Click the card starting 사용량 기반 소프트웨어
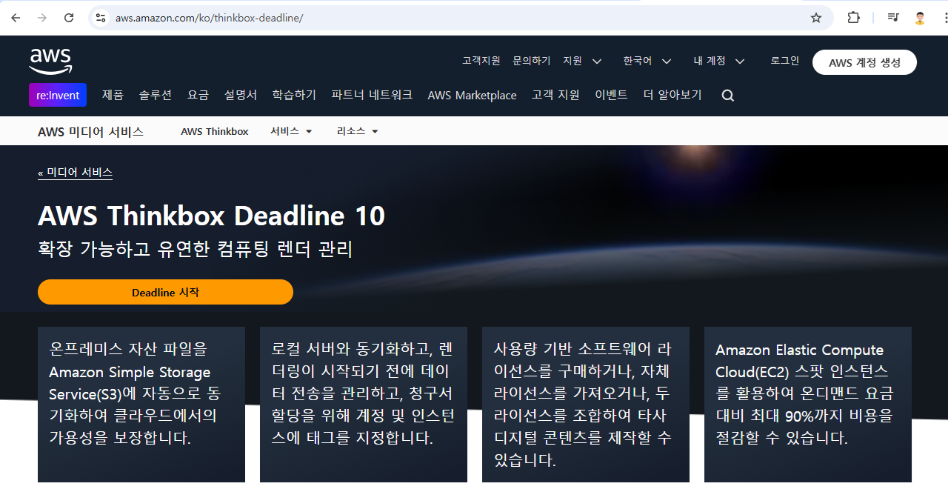The width and height of the screenshot is (948, 492). click(x=586, y=405)
